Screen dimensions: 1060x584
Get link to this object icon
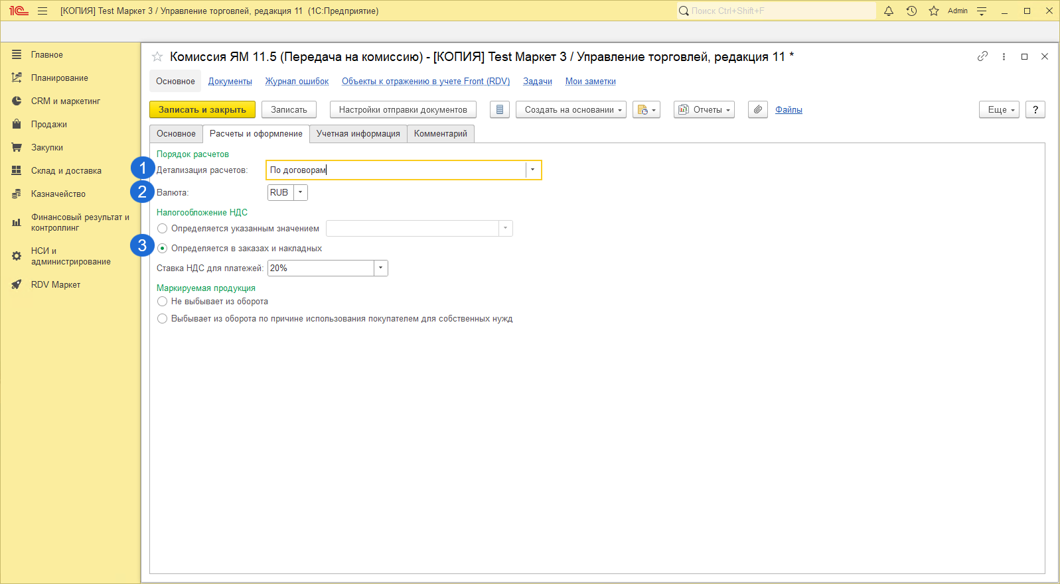[x=982, y=56]
